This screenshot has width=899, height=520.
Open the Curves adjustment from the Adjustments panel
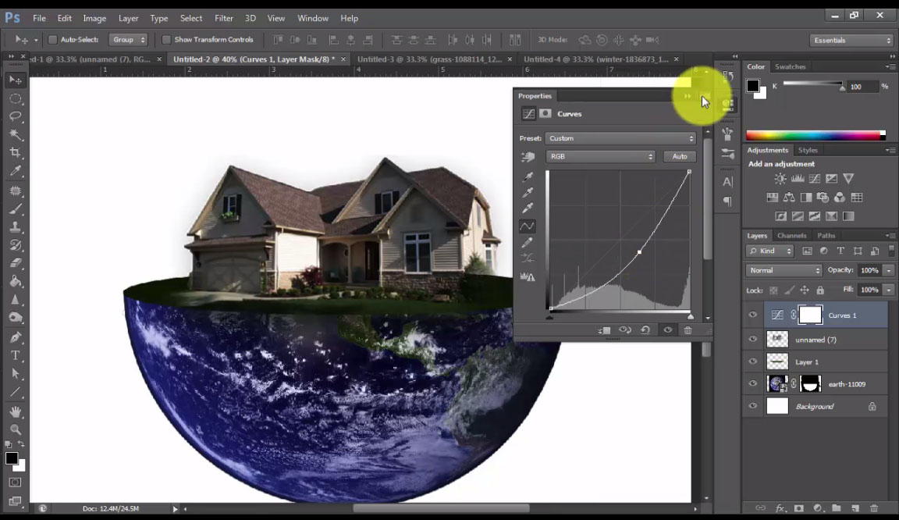coord(814,178)
